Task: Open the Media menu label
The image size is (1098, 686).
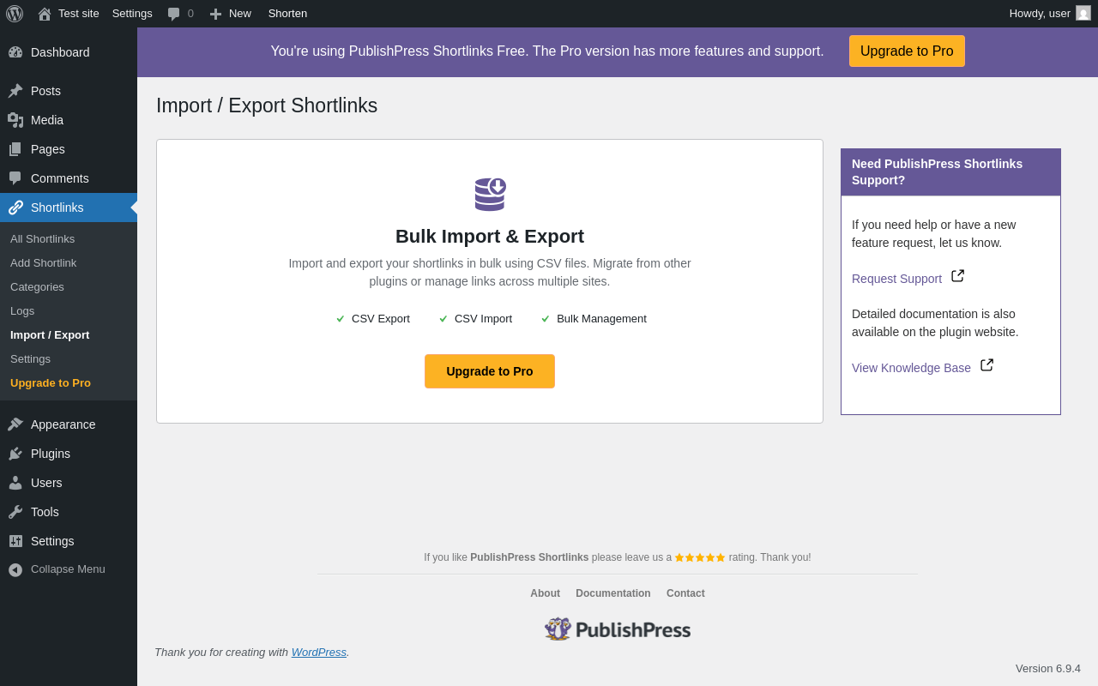Action: pyautogui.click(x=47, y=120)
